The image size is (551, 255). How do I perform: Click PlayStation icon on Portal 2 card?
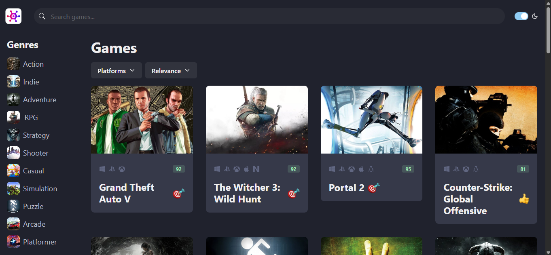click(x=342, y=169)
